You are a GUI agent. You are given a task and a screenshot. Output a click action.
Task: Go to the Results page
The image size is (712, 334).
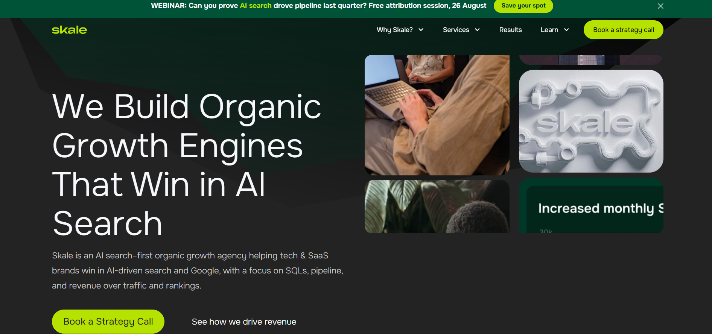click(510, 30)
